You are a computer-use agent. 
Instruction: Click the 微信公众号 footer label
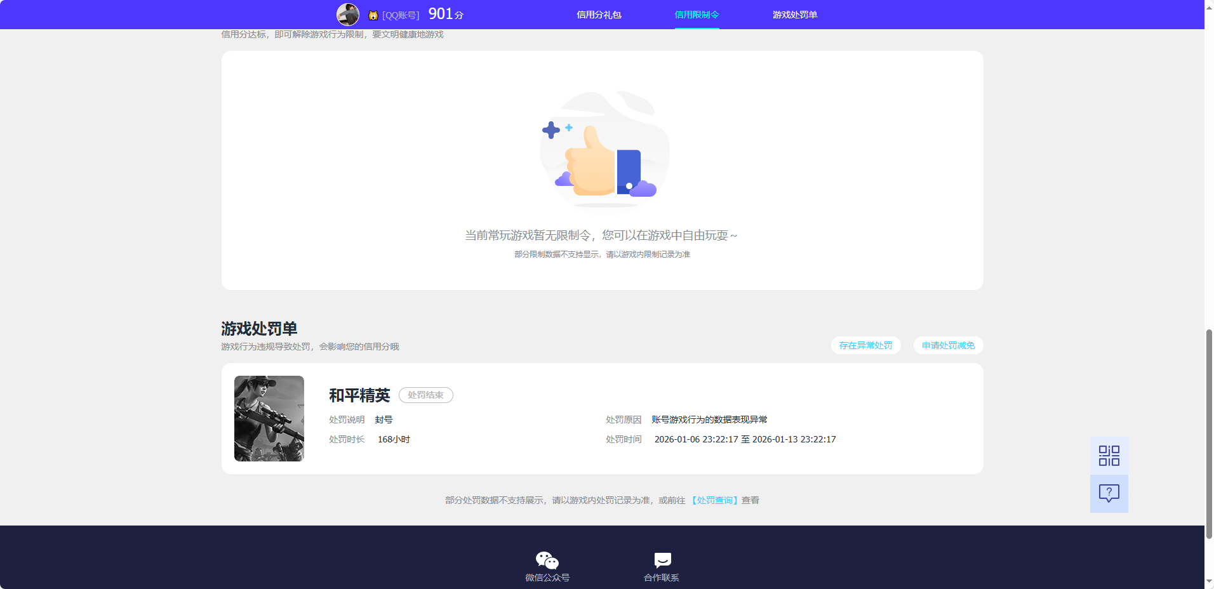547,578
